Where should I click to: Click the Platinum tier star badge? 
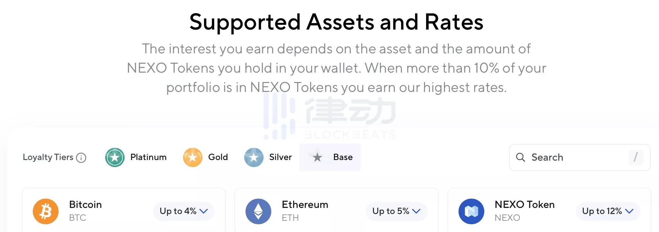[x=115, y=157]
